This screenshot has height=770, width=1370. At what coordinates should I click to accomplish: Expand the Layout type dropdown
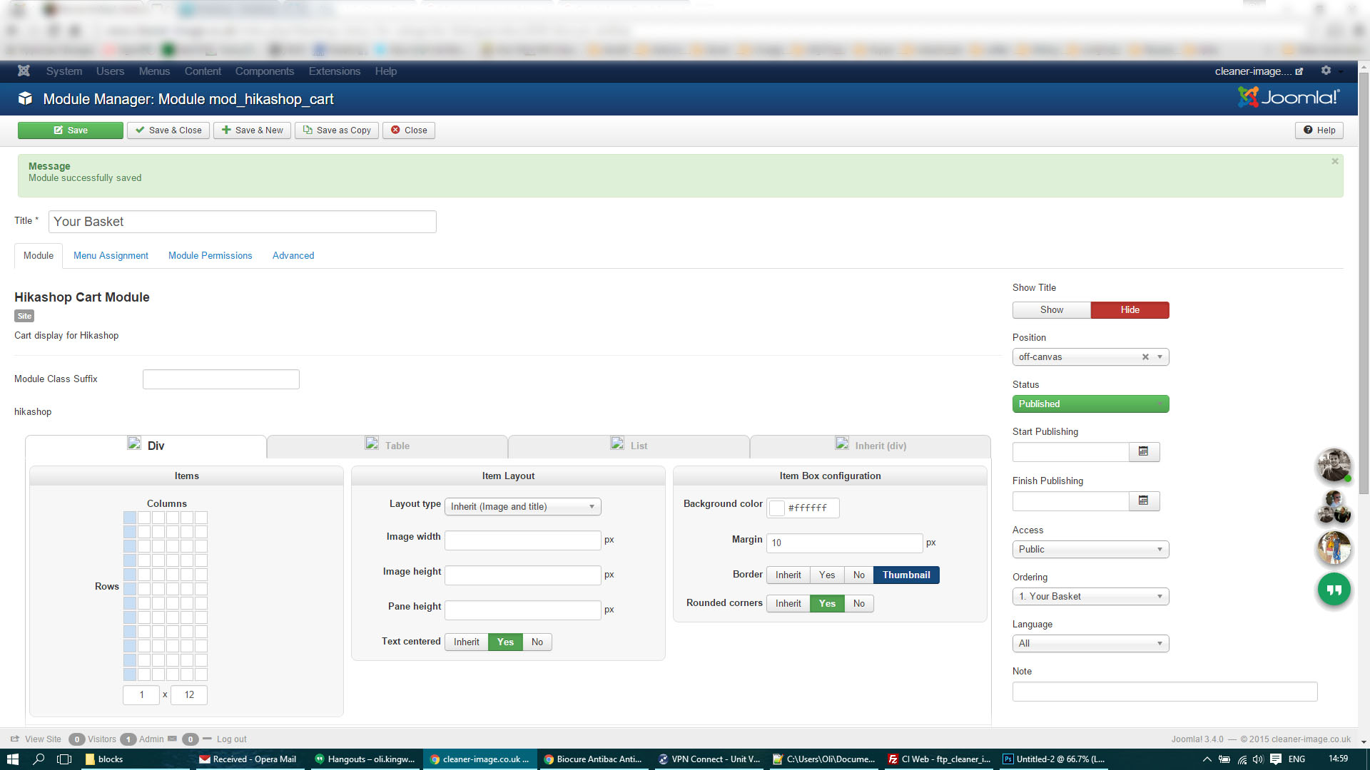[522, 507]
